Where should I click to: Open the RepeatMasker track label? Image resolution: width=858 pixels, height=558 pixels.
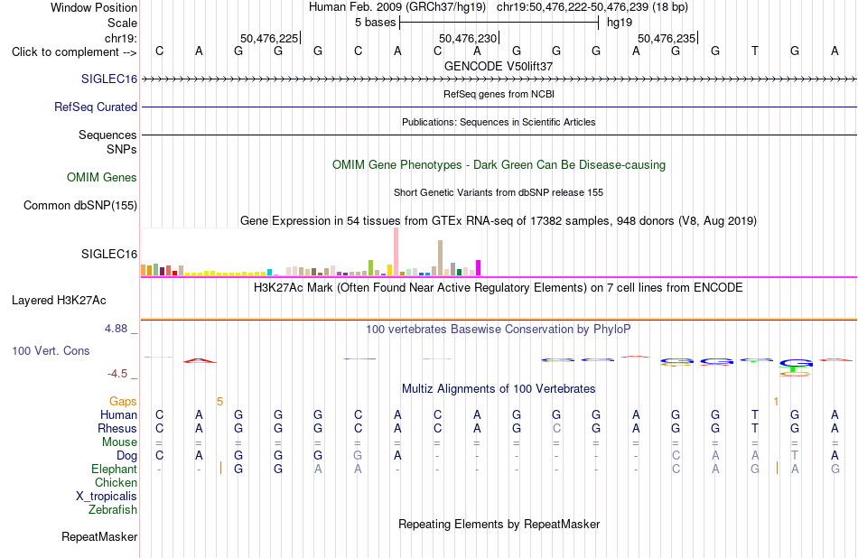tap(99, 536)
